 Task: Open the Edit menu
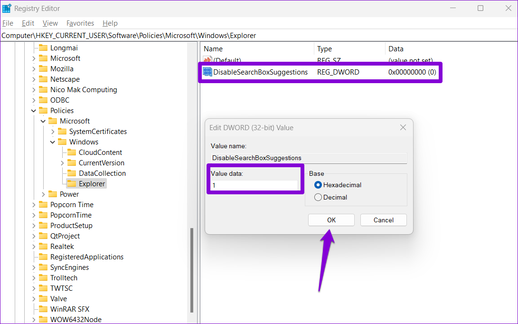pos(28,23)
